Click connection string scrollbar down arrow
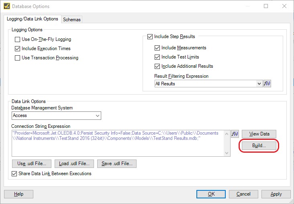 pos(227,153)
